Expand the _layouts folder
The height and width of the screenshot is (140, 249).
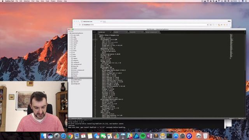pos(70,43)
